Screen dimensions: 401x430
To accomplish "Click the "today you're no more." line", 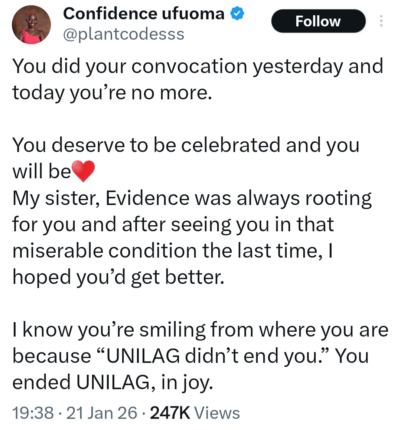I will tap(112, 93).
